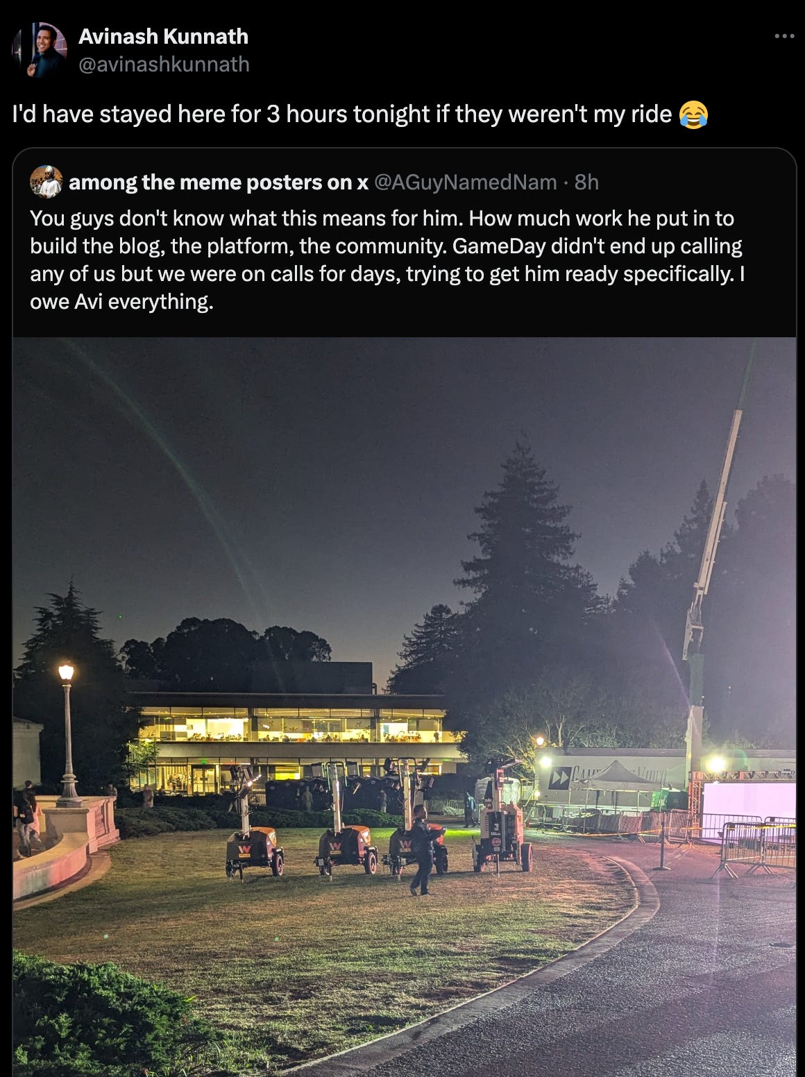Click the @AGuyNamedNam handle
The width and height of the screenshot is (805, 1077).
[x=466, y=182]
